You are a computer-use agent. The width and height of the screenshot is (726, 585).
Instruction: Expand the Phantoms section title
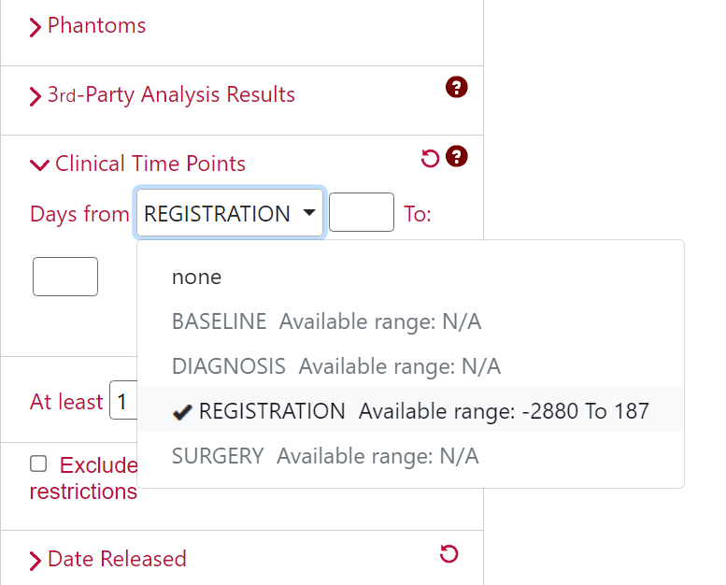point(97,25)
